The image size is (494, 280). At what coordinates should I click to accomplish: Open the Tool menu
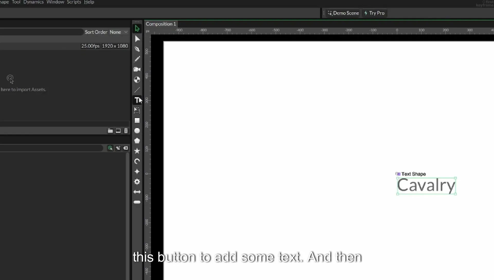16,2
